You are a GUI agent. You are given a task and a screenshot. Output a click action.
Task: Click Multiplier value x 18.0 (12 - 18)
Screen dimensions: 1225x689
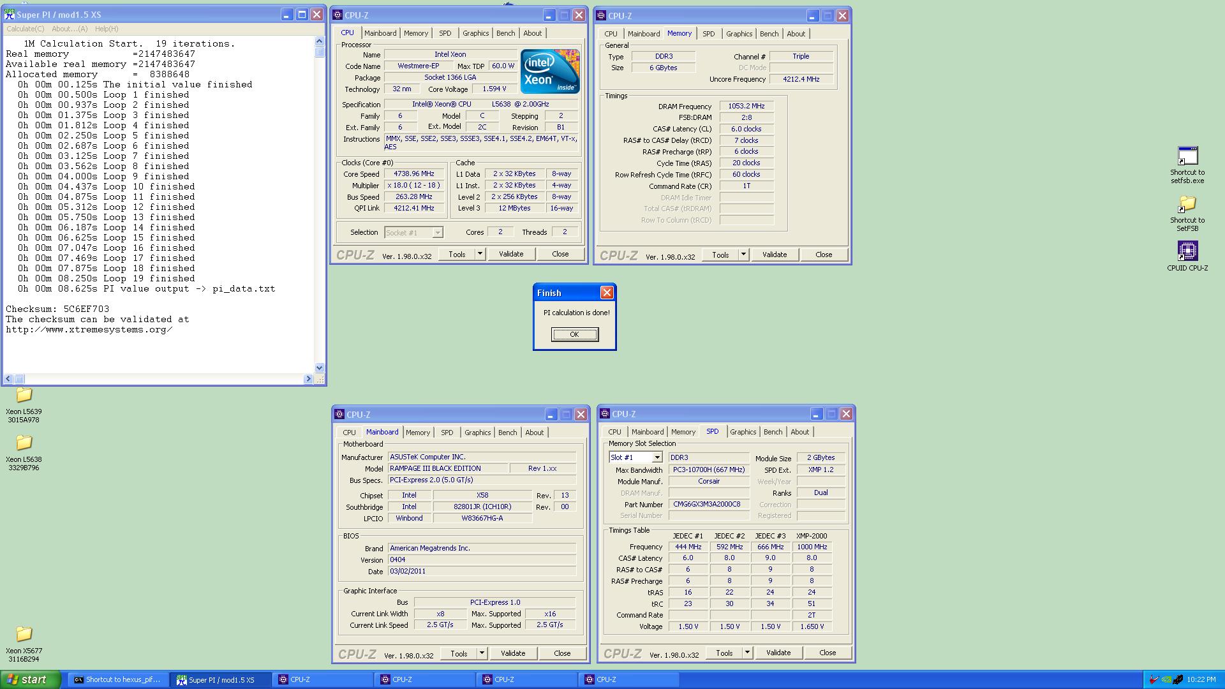point(414,185)
